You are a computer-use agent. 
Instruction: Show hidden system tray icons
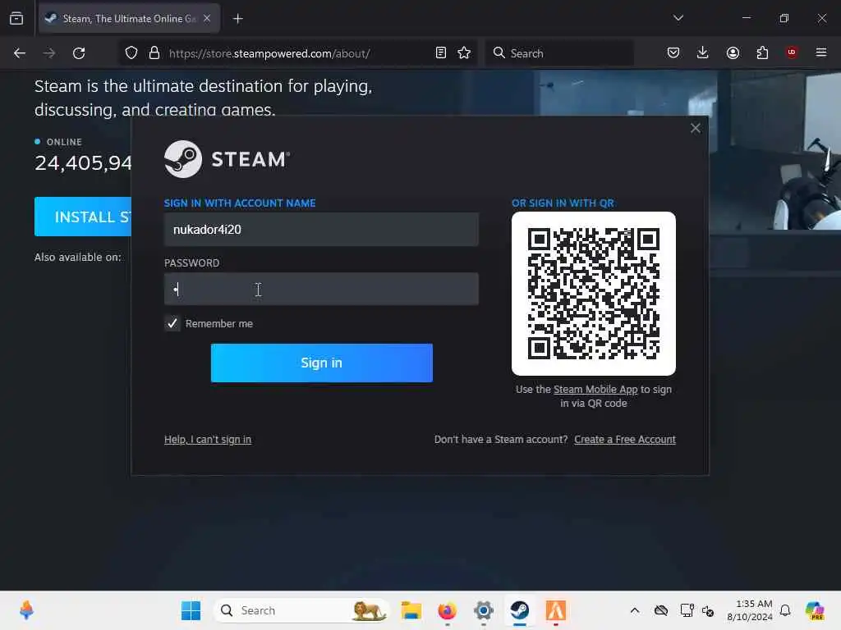pos(635,610)
